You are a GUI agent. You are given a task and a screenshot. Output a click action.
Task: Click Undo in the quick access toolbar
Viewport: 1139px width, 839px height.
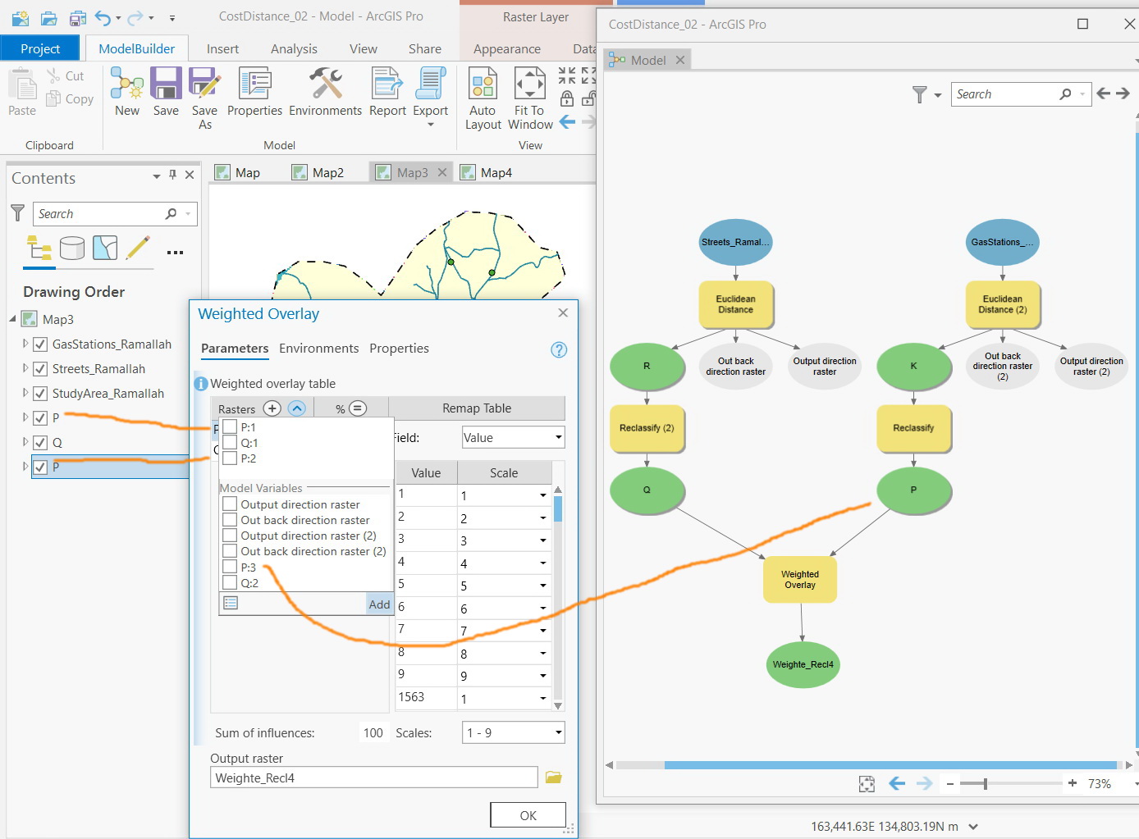click(103, 17)
